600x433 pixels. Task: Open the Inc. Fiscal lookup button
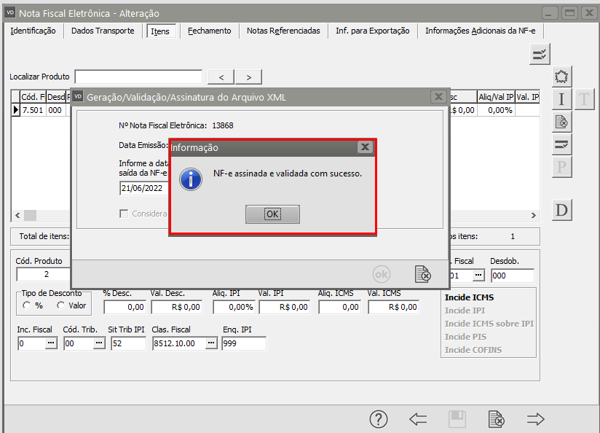51,343
